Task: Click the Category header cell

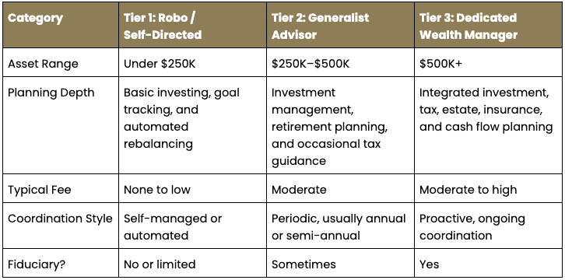Action: pyautogui.click(x=61, y=25)
